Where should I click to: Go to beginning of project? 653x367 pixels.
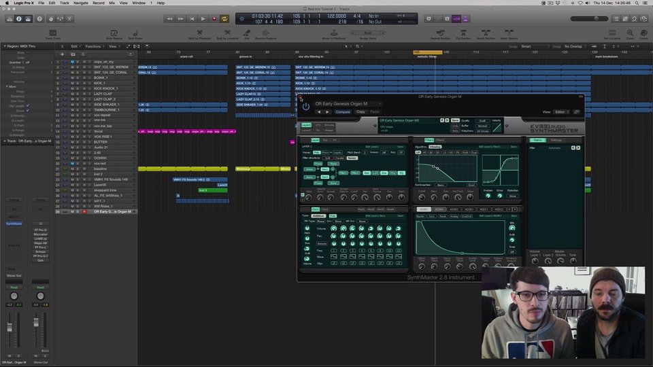(192, 19)
